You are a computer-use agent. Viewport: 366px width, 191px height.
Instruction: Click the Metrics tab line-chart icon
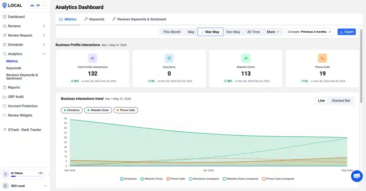[x=61, y=19]
